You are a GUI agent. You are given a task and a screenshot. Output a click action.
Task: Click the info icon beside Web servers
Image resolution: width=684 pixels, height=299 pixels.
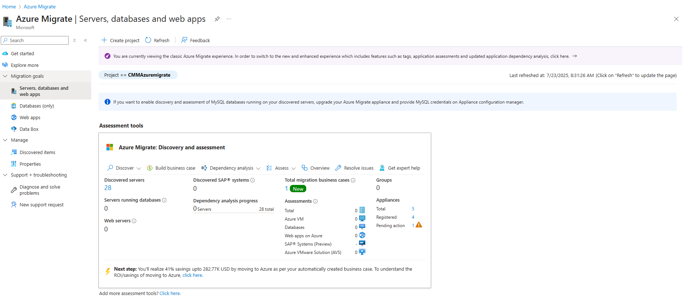pyautogui.click(x=134, y=221)
